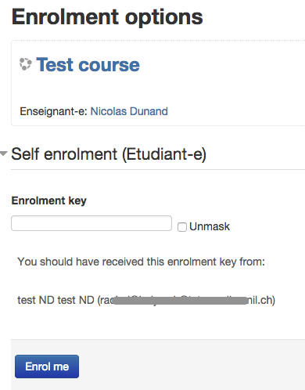Open the Test course link
The height and width of the screenshot is (390, 305).
pos(88,64)
